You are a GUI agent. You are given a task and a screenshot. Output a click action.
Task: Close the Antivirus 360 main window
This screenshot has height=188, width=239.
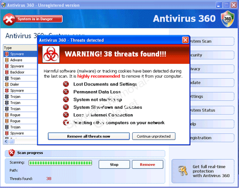point(234,5)
